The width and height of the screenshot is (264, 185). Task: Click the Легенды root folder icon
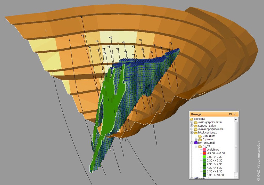191,119
